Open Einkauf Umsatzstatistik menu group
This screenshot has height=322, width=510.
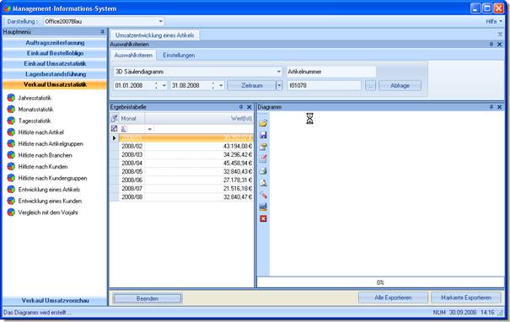click(x=55, y=63)
